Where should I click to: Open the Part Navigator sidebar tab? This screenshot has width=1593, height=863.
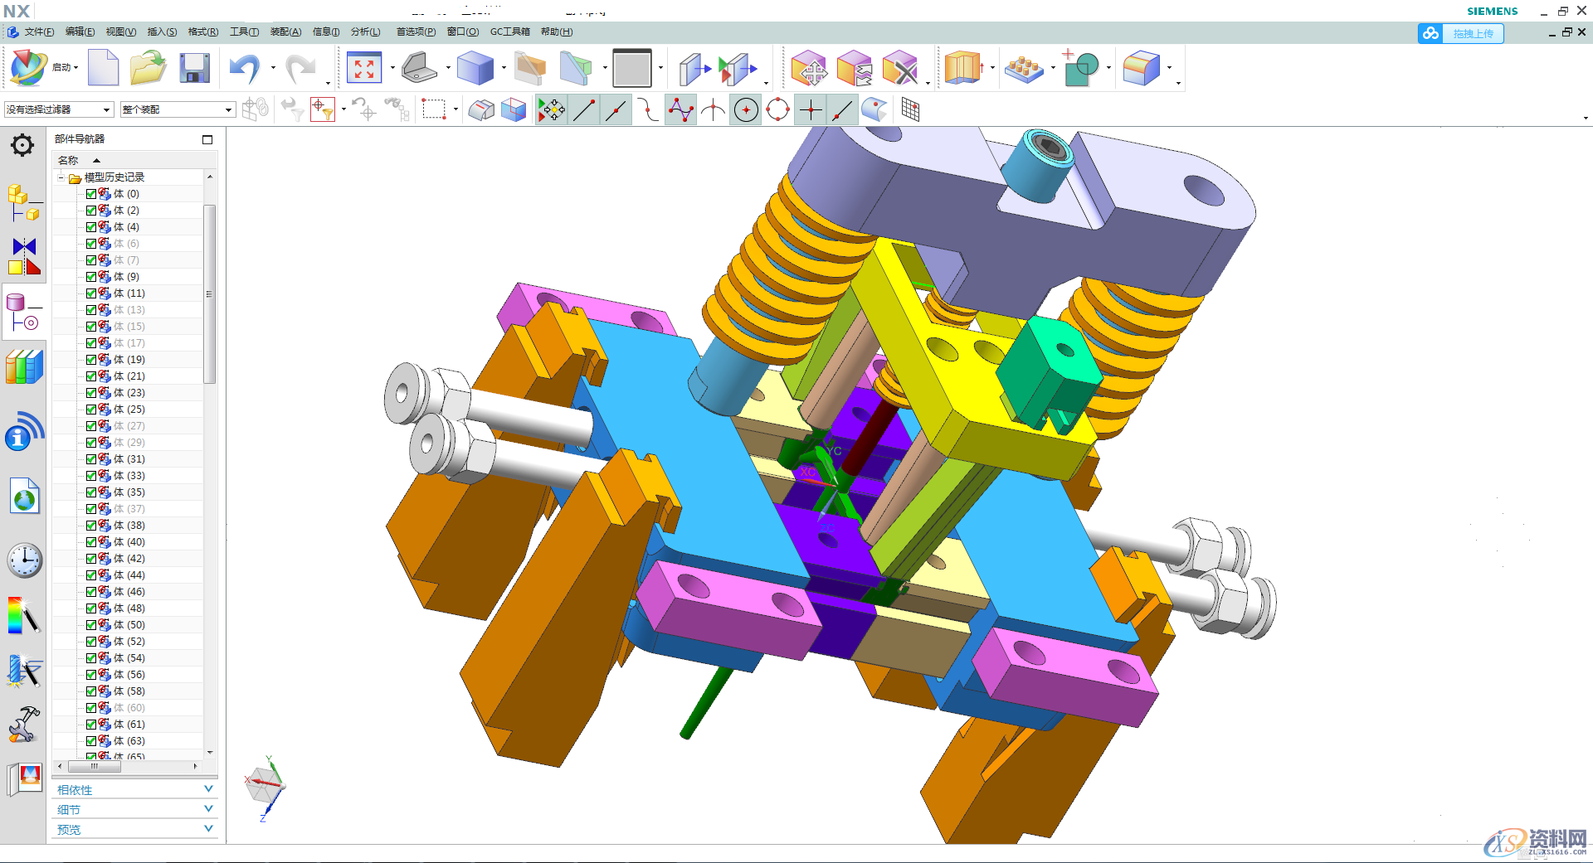[x=24, y=313]
